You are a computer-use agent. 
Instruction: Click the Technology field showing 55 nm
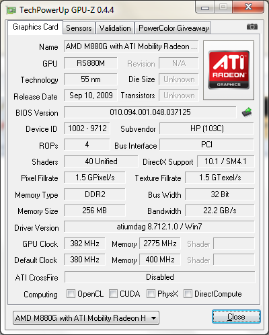91,79
